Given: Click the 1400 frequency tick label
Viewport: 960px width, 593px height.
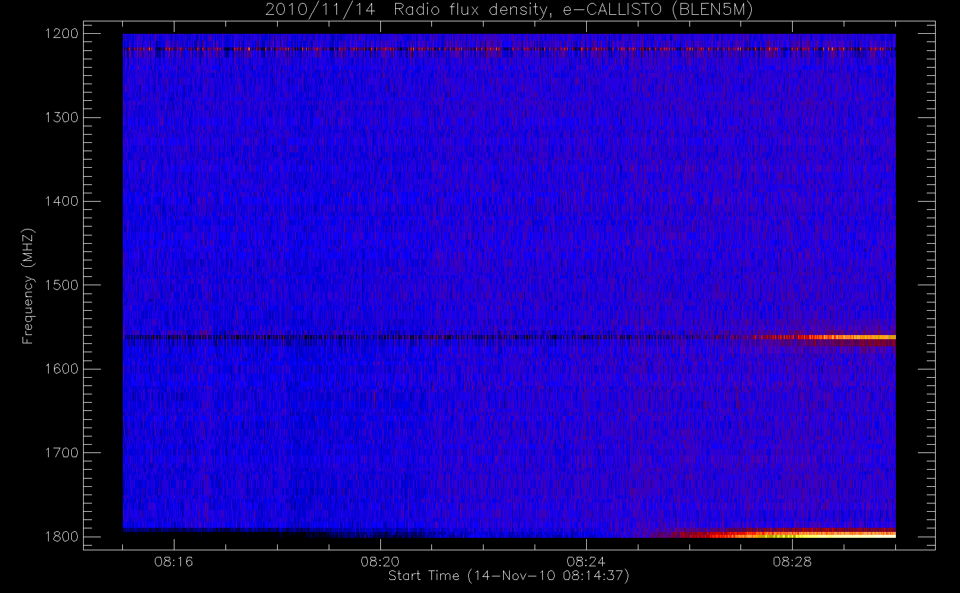Looking at the screenshot, I should click(62, 201).
